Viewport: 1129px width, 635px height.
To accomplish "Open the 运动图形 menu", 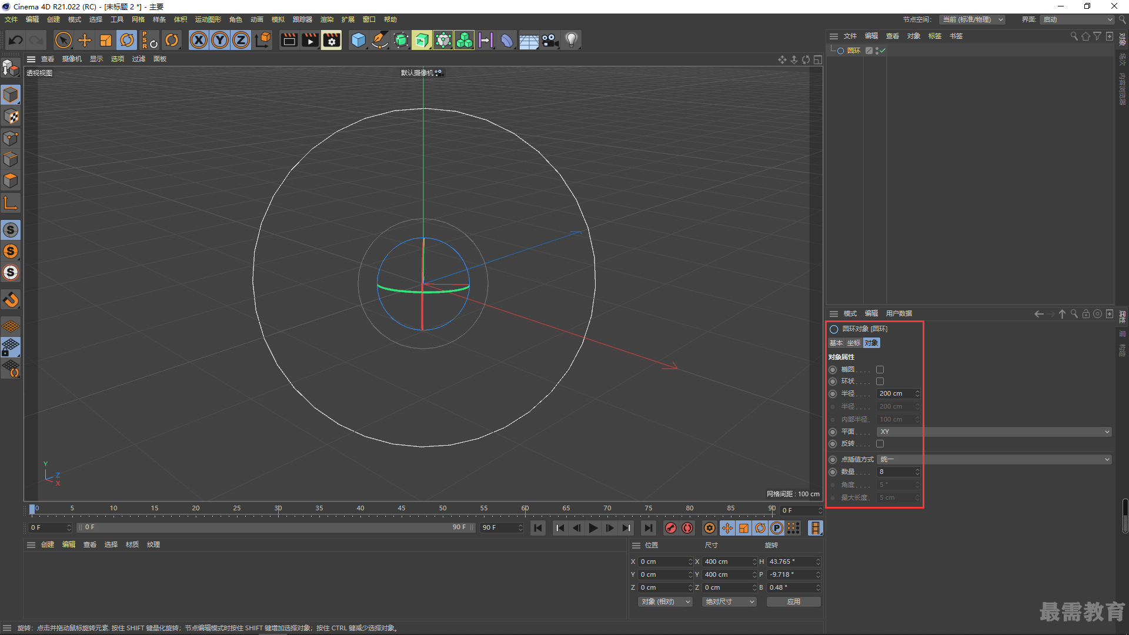I will tap(208, 20).
